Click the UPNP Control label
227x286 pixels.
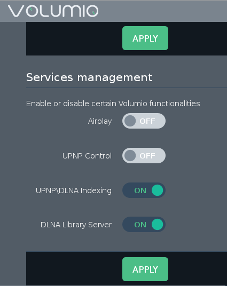[x=87, y=156]
